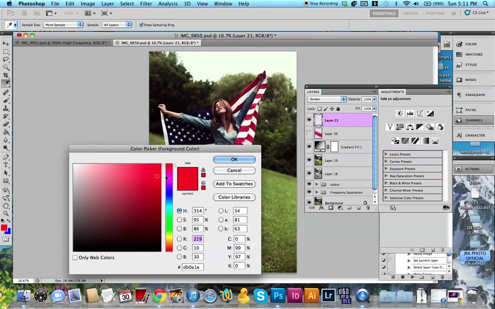Select the Zoom tool
The height and width of the screenshot is (309, 495).
(x=6, y=213)
